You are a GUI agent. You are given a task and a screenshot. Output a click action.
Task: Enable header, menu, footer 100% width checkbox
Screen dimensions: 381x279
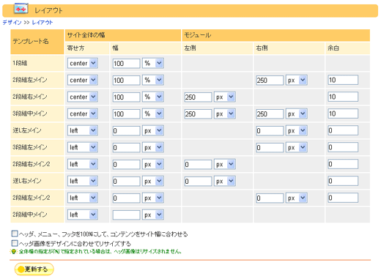15,234
